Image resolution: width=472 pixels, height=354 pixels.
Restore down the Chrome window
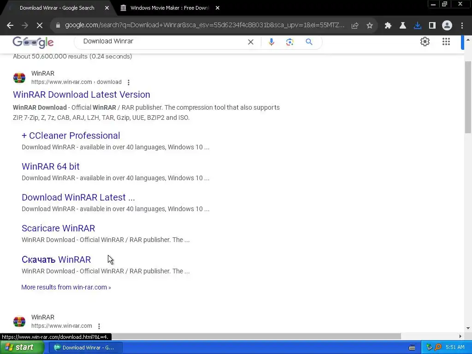pos(445,4)
